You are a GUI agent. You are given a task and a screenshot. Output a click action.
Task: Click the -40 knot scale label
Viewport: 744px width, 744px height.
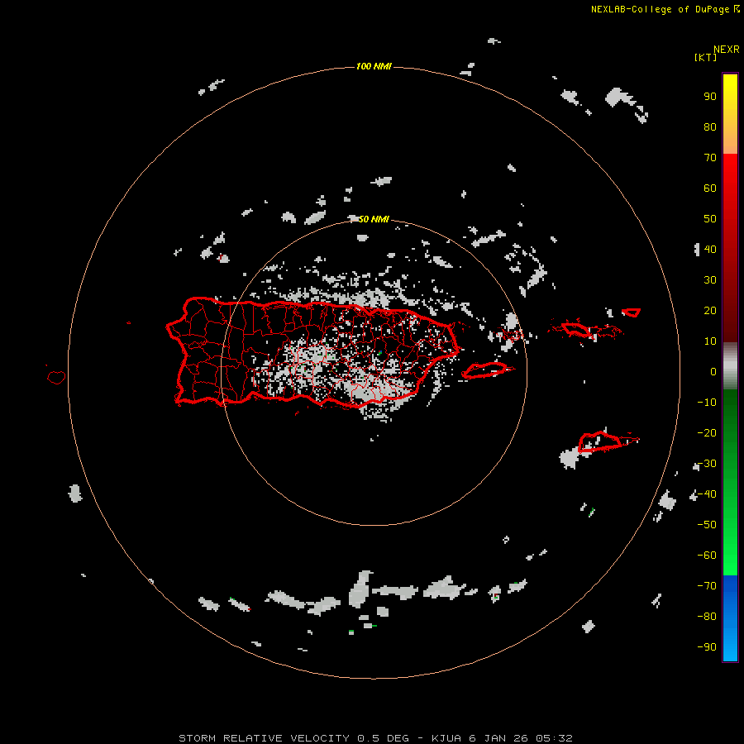(x=707, y=494)
